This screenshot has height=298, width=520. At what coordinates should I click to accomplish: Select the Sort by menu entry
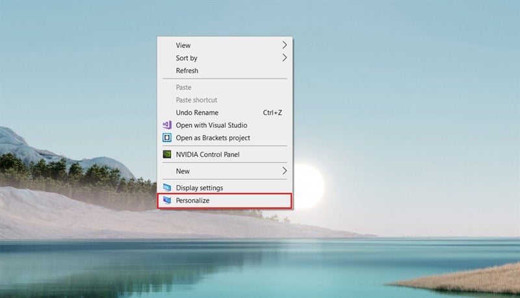(x=187, y=58)
